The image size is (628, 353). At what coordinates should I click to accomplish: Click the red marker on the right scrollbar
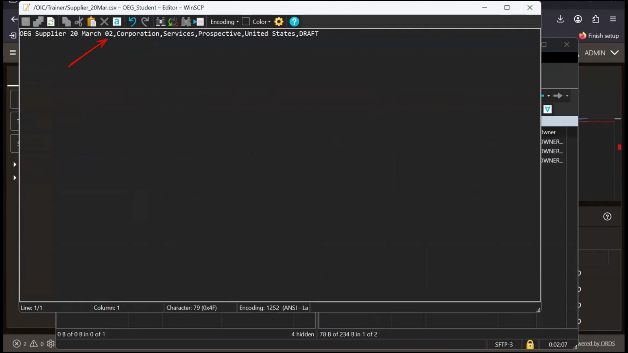pyautogui.click(x=619, y=147)
